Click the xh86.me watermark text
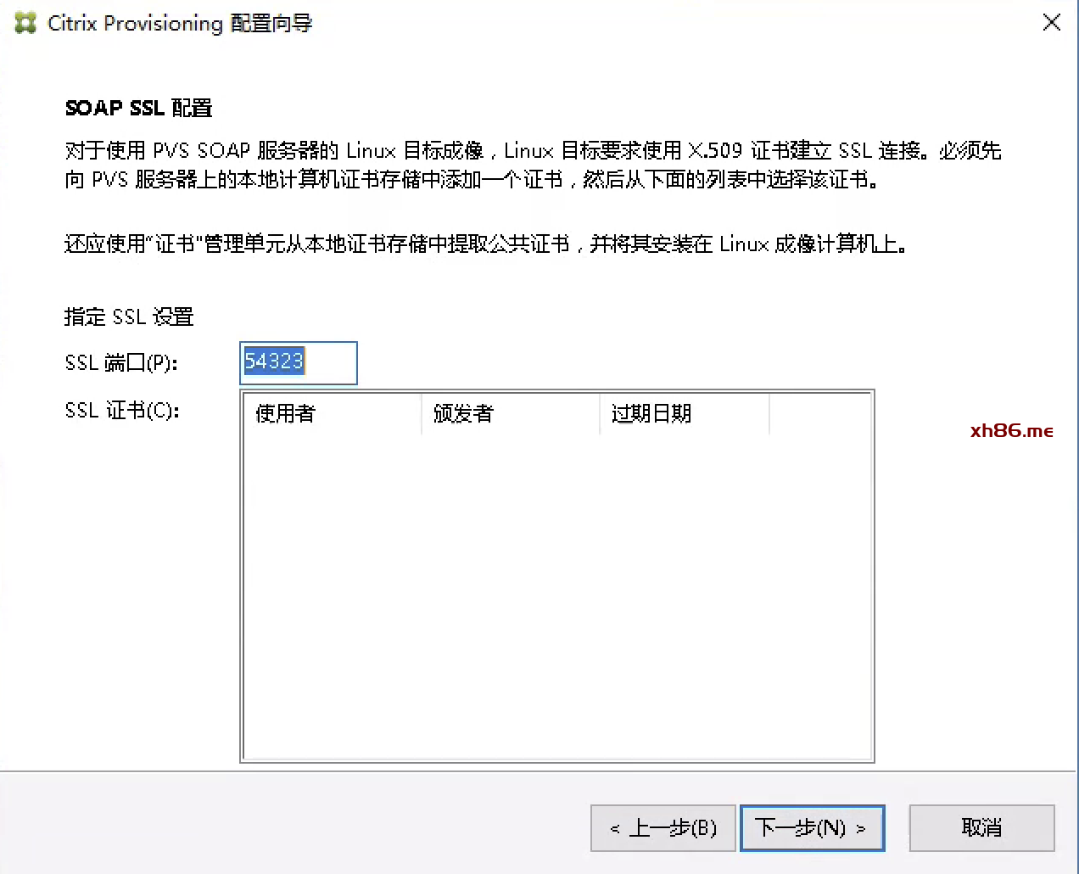 pos(1011,430)
